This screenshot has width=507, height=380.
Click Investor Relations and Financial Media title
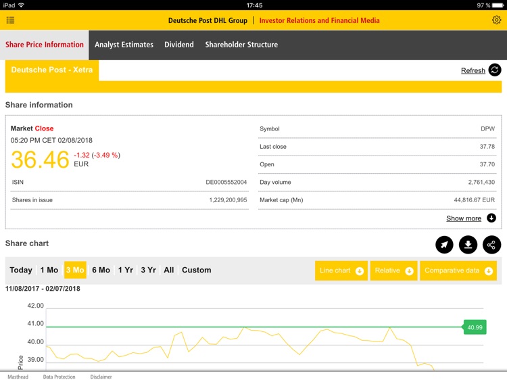tap(320, 20)
